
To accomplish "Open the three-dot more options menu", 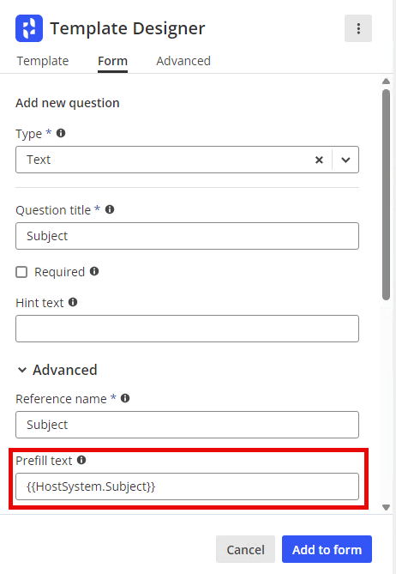I will pyautogui.click(x=358, y=28).
